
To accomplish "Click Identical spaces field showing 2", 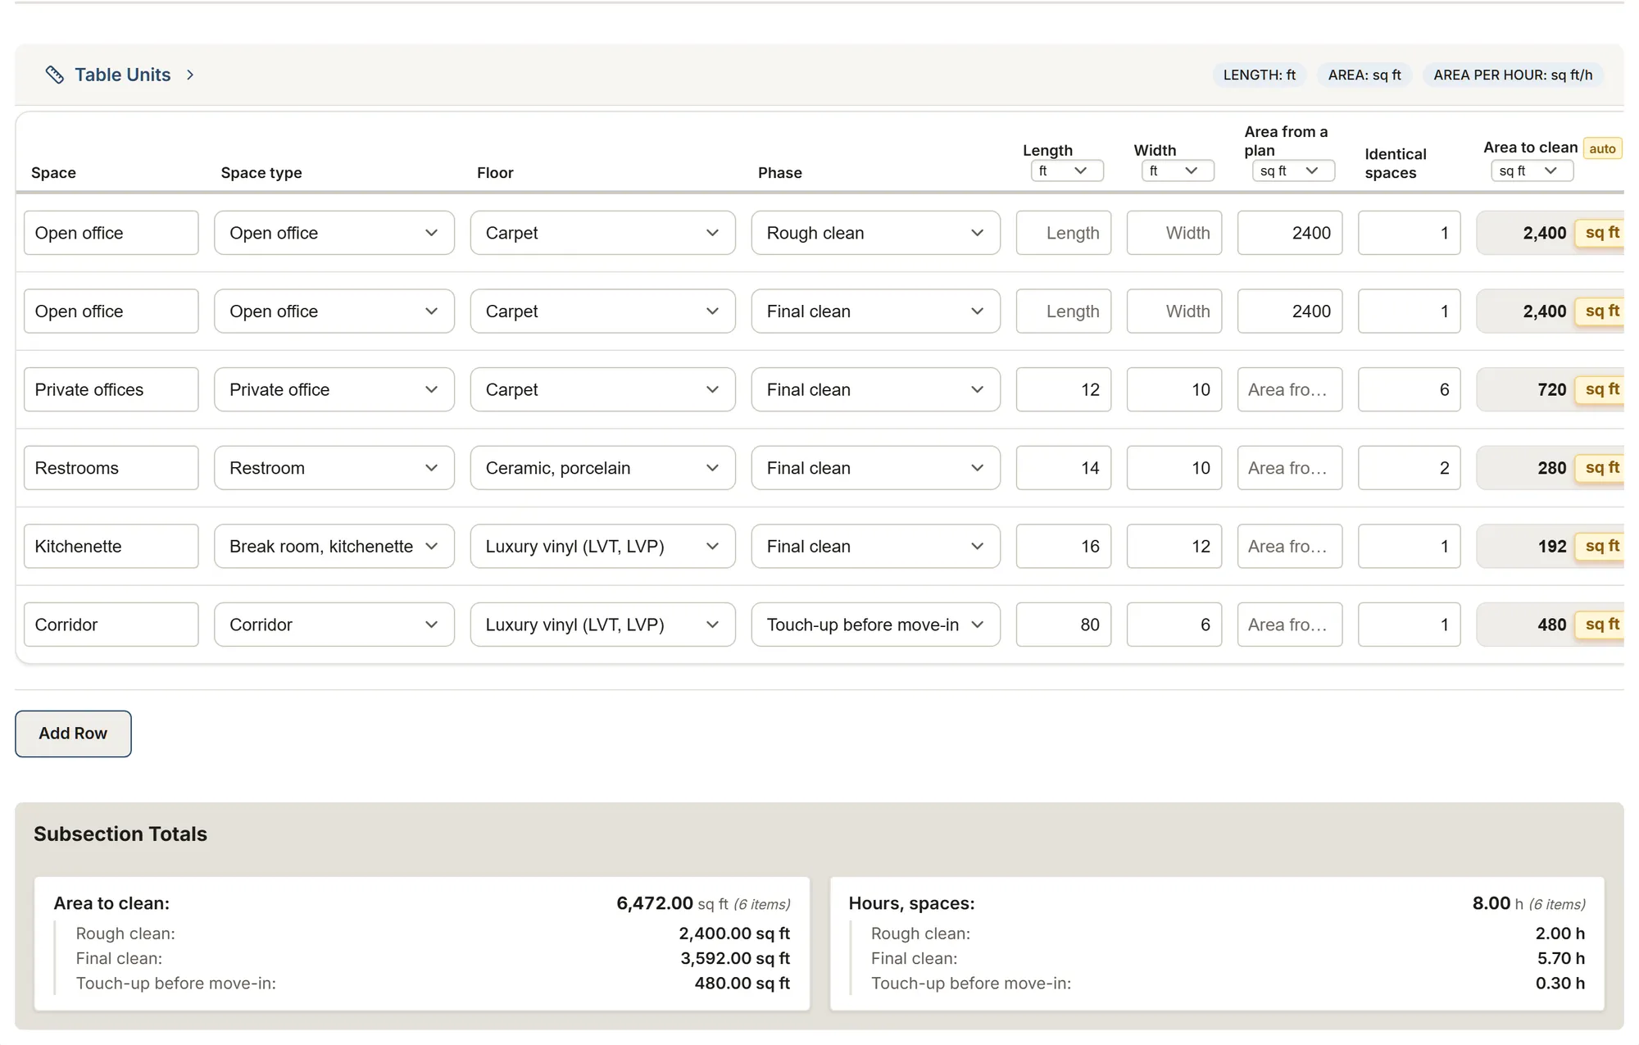I will coord(1409,468).
